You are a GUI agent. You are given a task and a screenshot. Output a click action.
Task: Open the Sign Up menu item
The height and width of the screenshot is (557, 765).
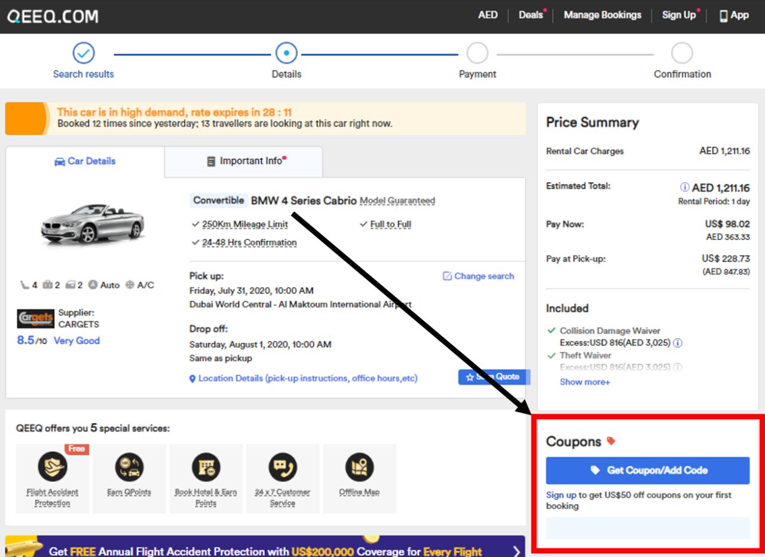pos(679,16)
